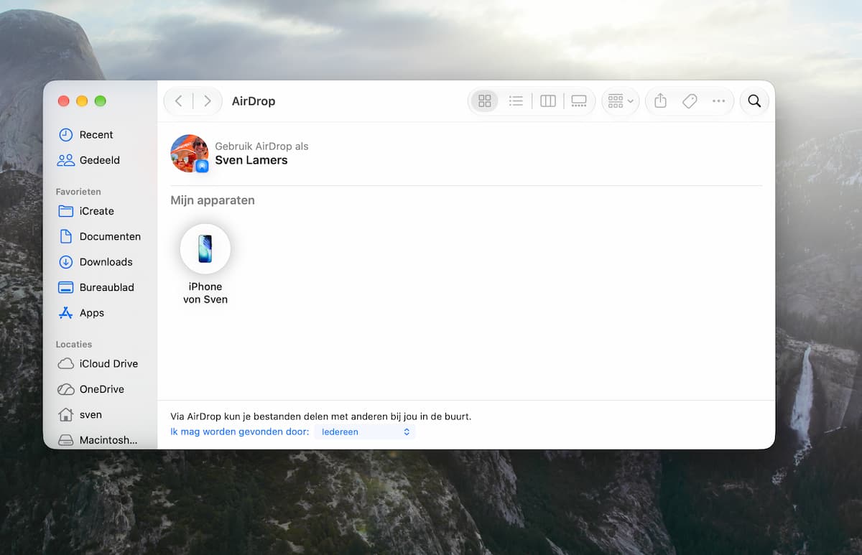Go forward with the right chevron button

pos(207,101)
